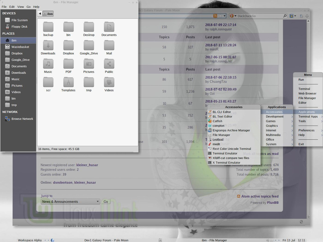Open Rxvt Color Unicode Terminal entry

234,149
